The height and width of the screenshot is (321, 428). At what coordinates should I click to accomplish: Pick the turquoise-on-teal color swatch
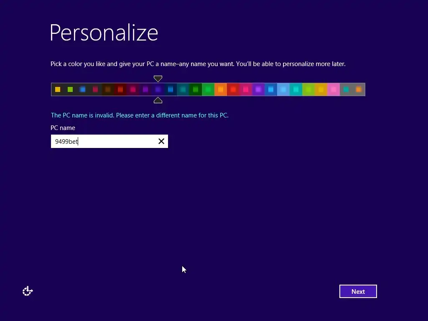(x=296, y=89)
